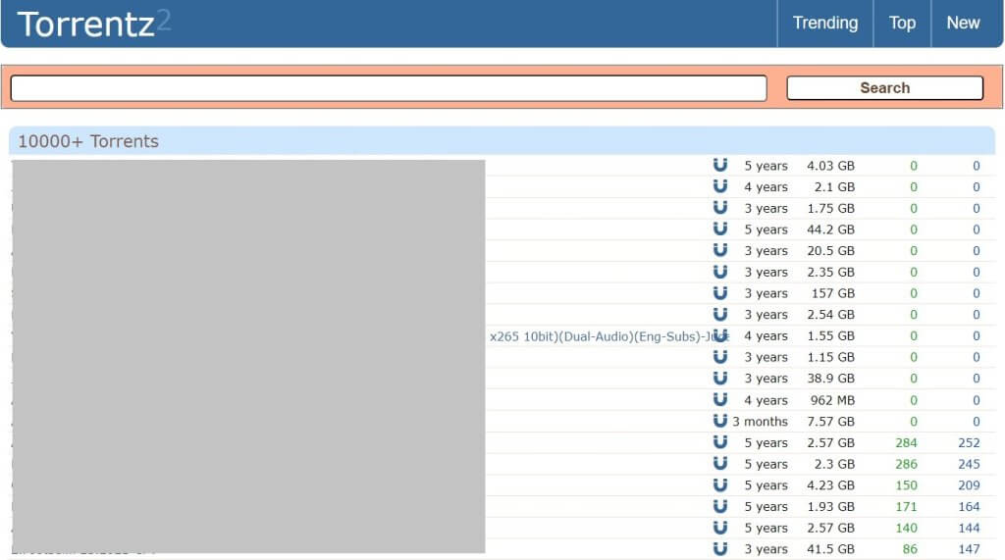1005x560 pixels.
Task: Click the '2.3 GB' size cell
Action: point(834,464)
